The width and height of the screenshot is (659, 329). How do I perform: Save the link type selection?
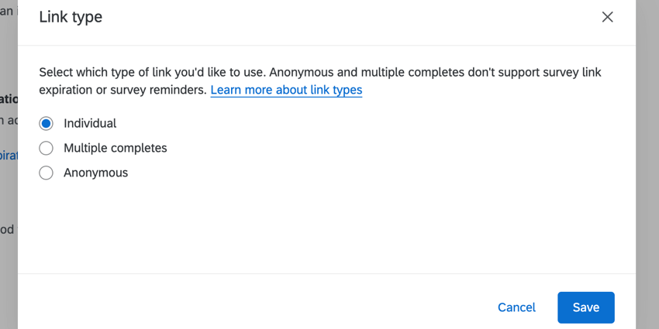pos(585,307)
